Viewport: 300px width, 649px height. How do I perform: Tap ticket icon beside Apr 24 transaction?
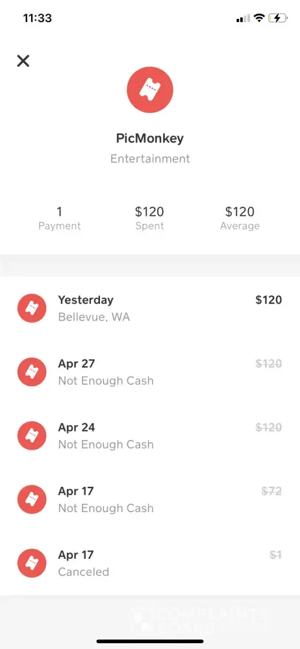pyautogui.click(x=32, y=436)
